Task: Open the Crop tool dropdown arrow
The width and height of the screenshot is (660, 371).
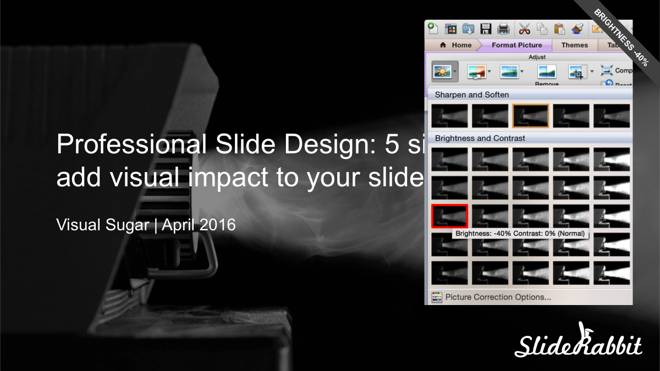Action: point(592,71)
